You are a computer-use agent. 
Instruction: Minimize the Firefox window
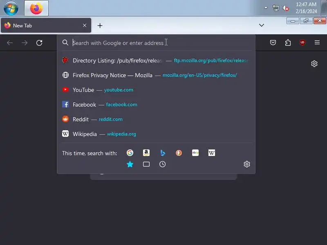pos(293,21)
